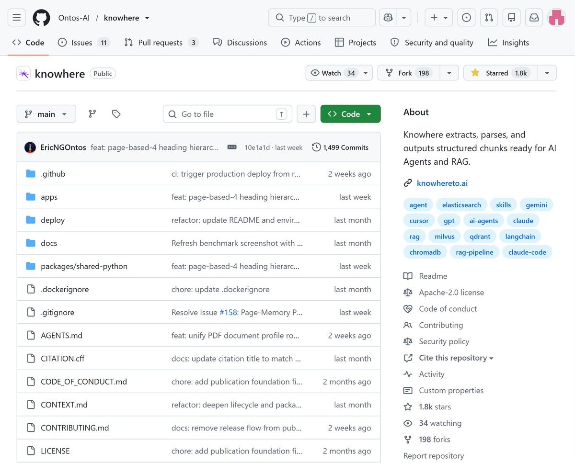Open the Ontos-AI organization link
575x463 pixels.
tap(75, 18)
